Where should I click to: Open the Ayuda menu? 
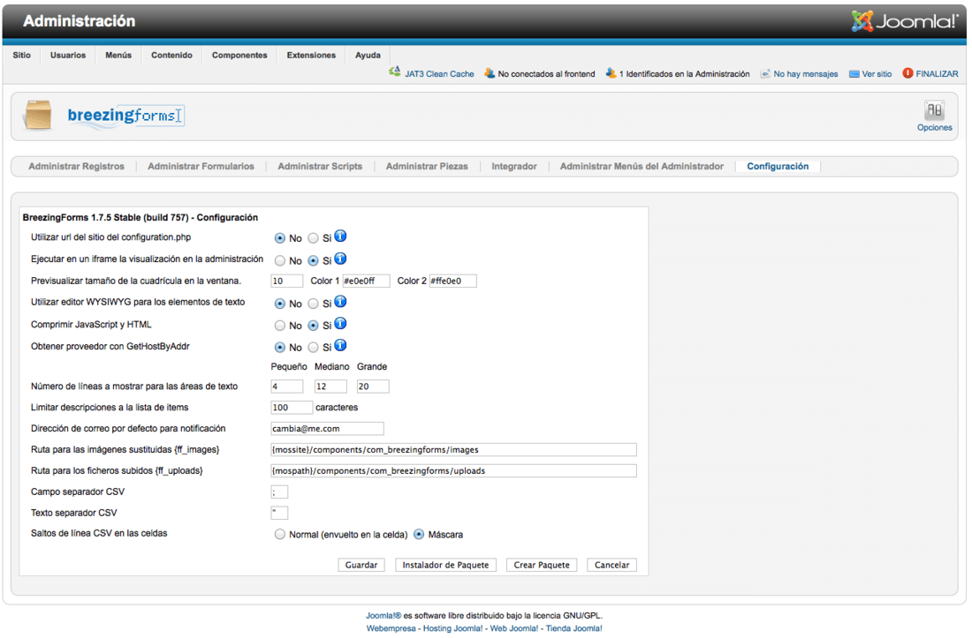tap(368, 55)
